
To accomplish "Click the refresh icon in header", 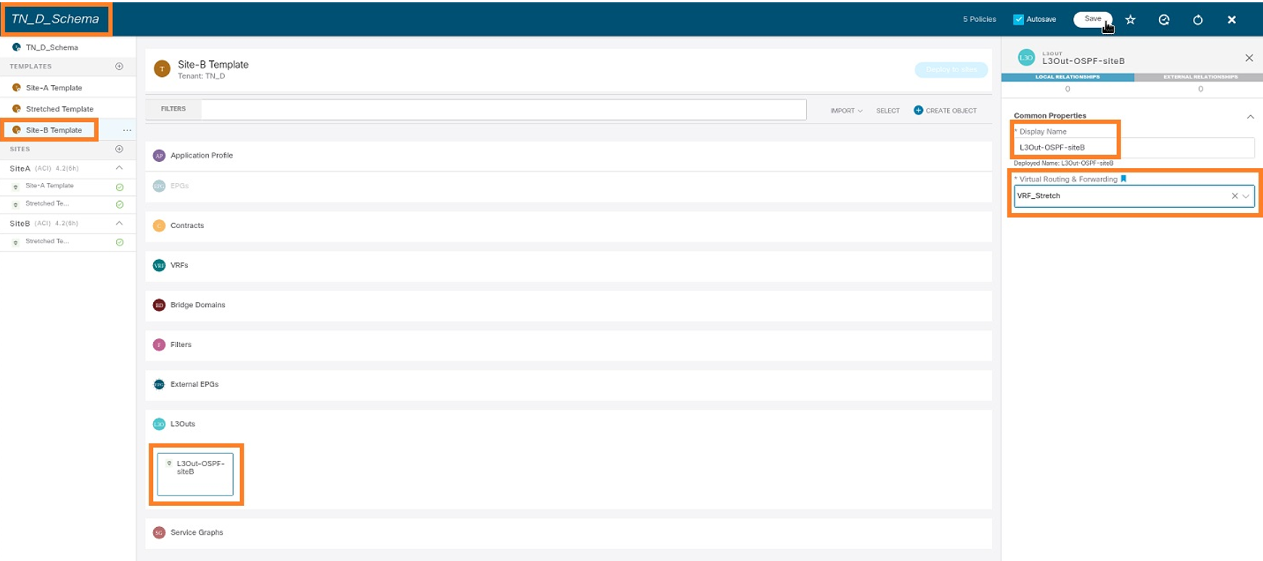I will tap(1197, 20).
